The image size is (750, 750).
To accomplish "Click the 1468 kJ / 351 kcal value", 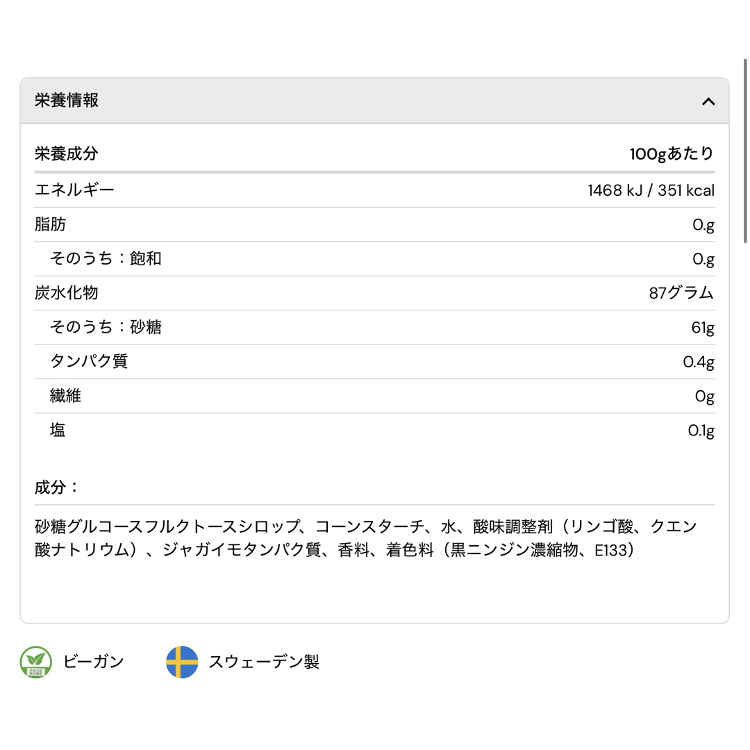I will 651,190.
